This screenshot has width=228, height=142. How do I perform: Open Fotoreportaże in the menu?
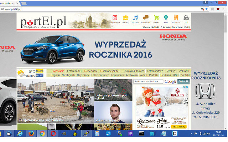pos(155,71)
